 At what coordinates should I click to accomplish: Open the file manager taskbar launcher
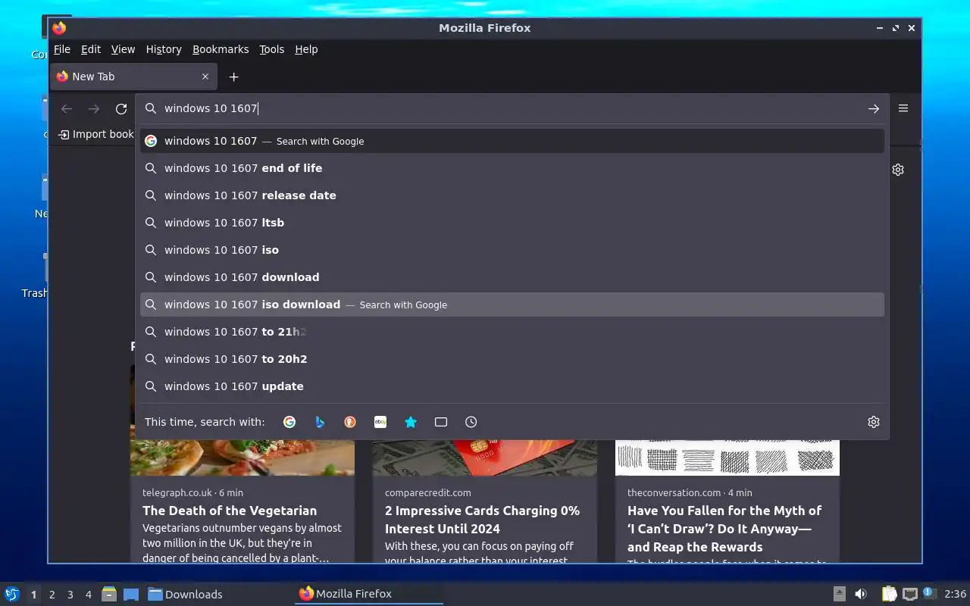[x=109, y=594]
